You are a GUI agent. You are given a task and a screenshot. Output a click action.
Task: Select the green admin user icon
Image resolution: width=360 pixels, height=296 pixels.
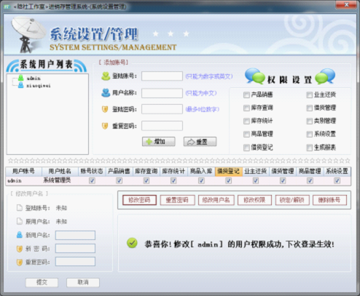coord(21,78)
